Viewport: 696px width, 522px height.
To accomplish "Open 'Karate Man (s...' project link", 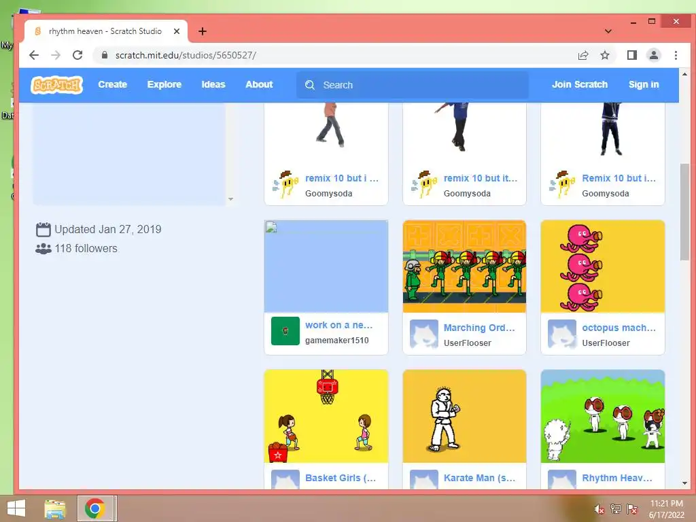I will [479, 478].
